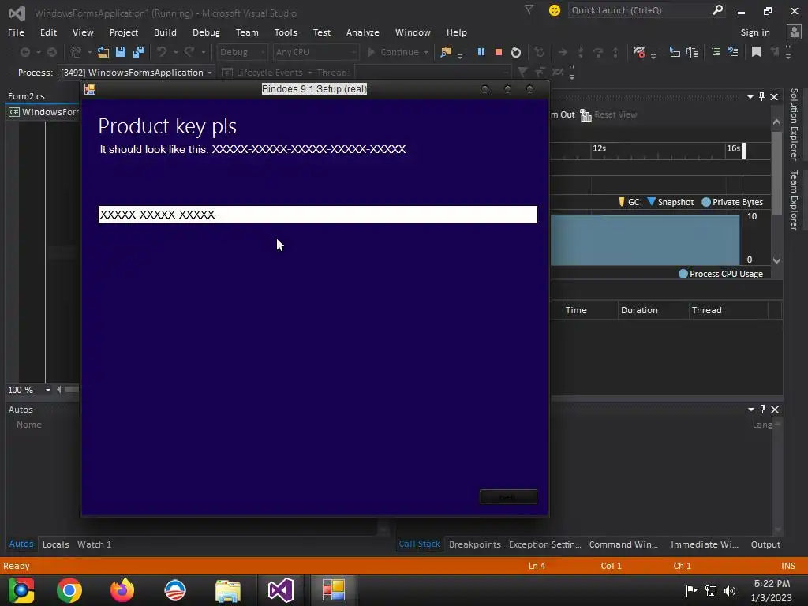Screen dimensions: 808x606
Task: Click dark button at setup window bottom
Action: coord(508,497)
